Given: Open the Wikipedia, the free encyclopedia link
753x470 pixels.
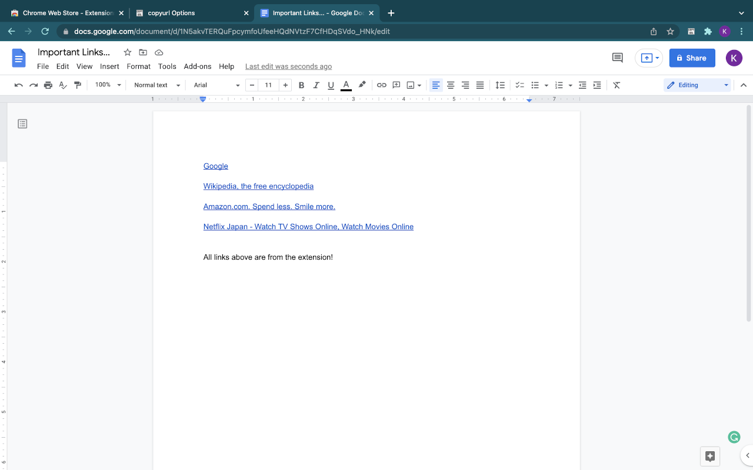Looking at the screenshot, I should pyautogui.click(x=258, y=186).
